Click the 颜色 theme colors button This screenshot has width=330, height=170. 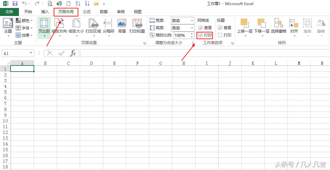(x=24, y=21)
